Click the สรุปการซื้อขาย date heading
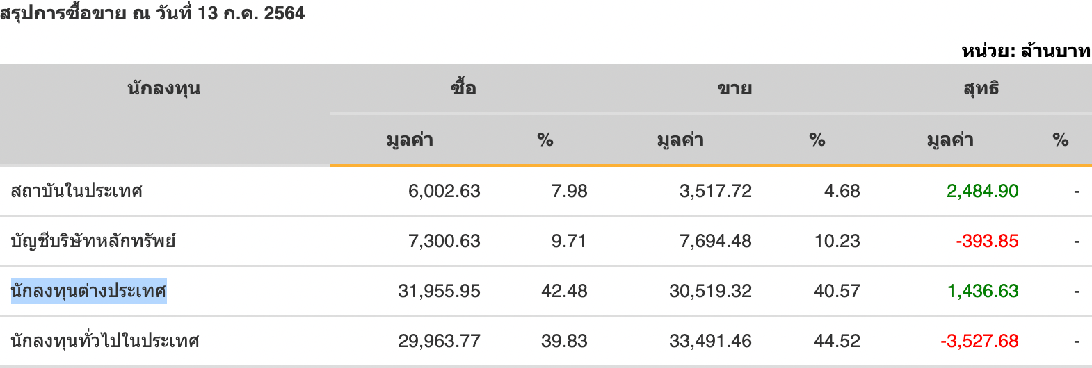This screenshot has width=1092, height=368. pyautogui.click(x=152, y=13)
